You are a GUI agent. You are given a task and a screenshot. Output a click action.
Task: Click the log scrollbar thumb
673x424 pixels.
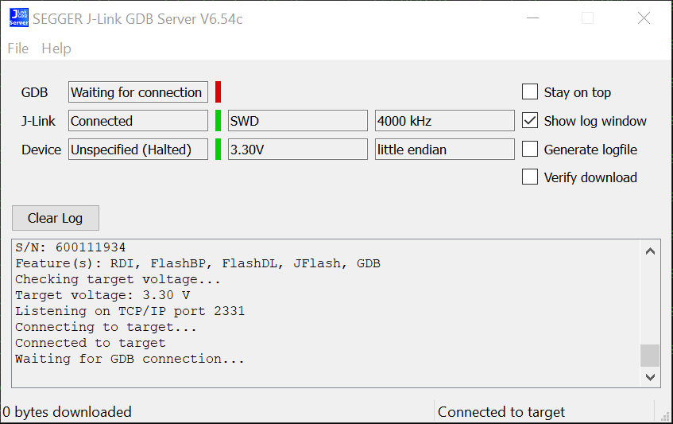point(650,355)
